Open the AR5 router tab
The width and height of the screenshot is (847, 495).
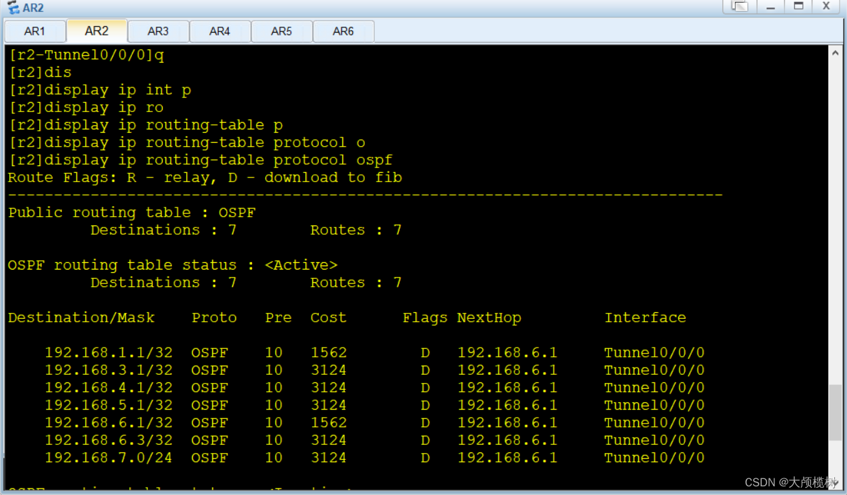point(281,31)
